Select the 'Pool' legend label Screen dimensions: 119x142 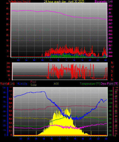pos(33,82)
